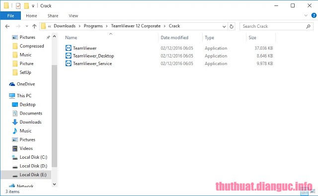Click the Documents icon in sidebar

click(x=15, y=113)
